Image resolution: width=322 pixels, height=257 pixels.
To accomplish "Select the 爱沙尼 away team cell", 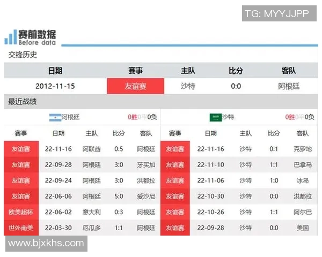I will (146, 196).
